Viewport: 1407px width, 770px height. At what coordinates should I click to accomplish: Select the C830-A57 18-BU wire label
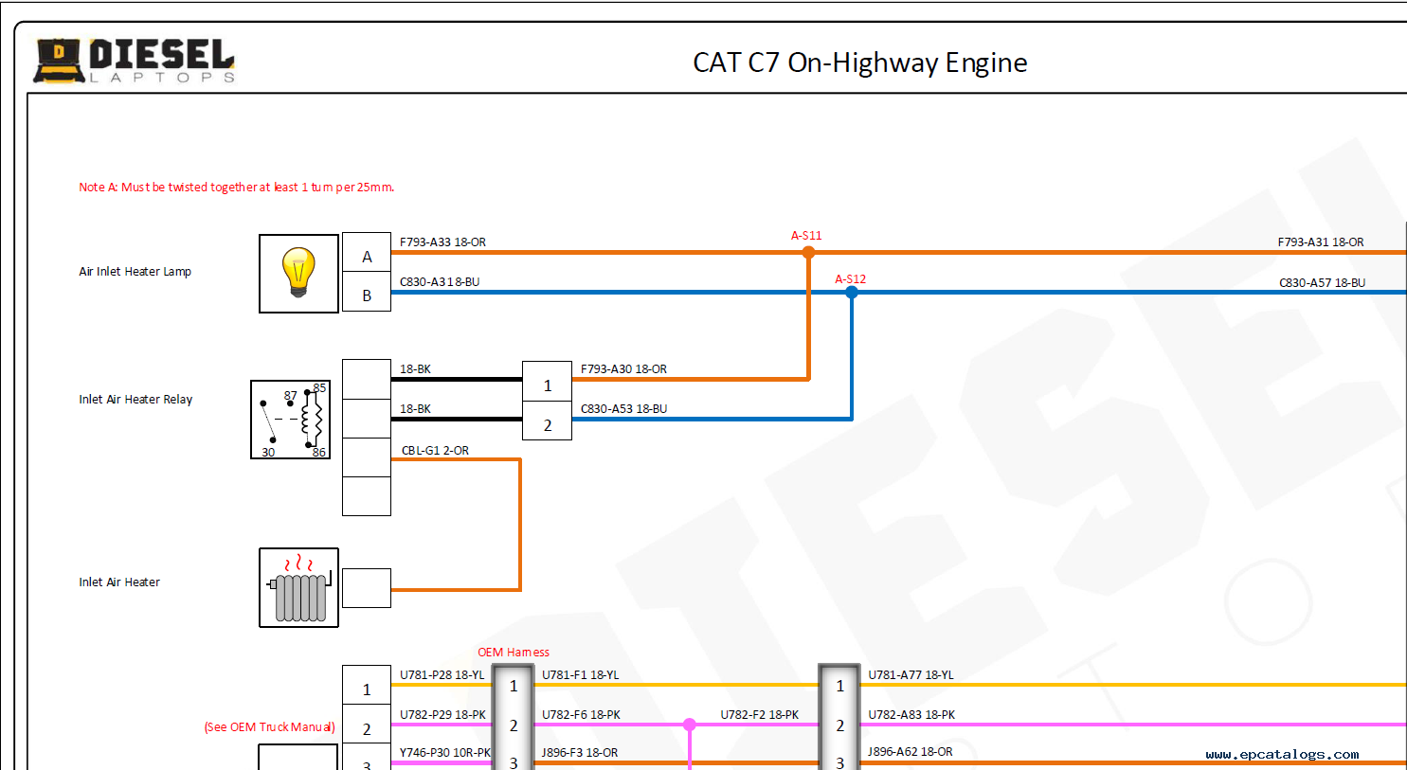point(1322,283)
